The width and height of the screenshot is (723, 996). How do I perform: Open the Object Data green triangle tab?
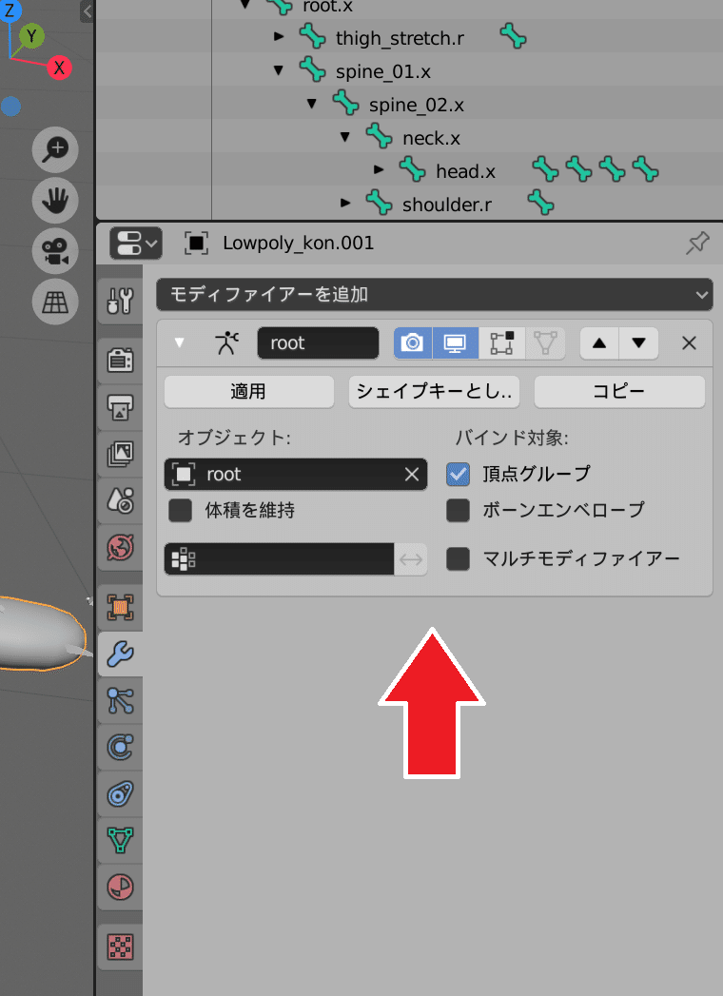(x=120, y=841)
